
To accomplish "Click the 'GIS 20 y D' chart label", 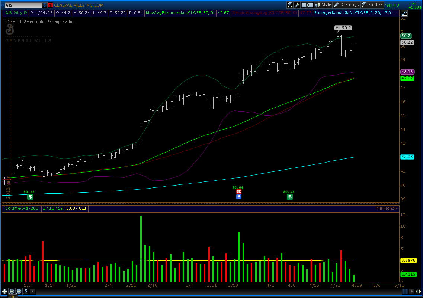I will pos(16,13).
